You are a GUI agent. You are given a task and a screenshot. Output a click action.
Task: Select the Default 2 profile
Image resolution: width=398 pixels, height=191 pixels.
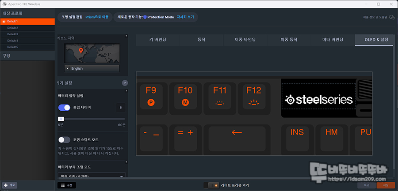point(27,28)
